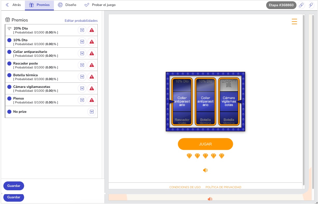Expand Cámara vigilamascotas prize options
The image size is (318, 204).
[82, 88]
